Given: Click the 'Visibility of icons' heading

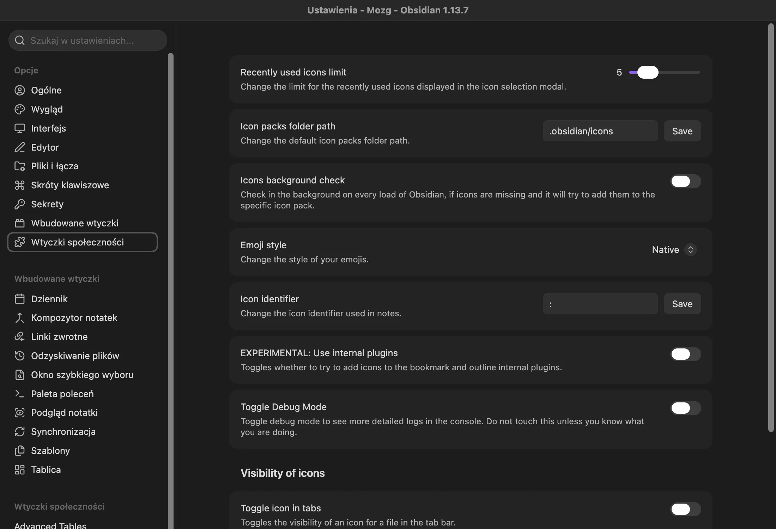Looking at the screenshot, I should click(283, 473).
